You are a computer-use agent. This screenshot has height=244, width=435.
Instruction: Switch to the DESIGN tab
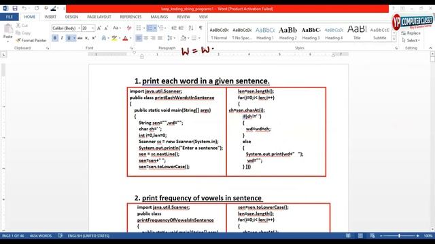click(71, 17)
